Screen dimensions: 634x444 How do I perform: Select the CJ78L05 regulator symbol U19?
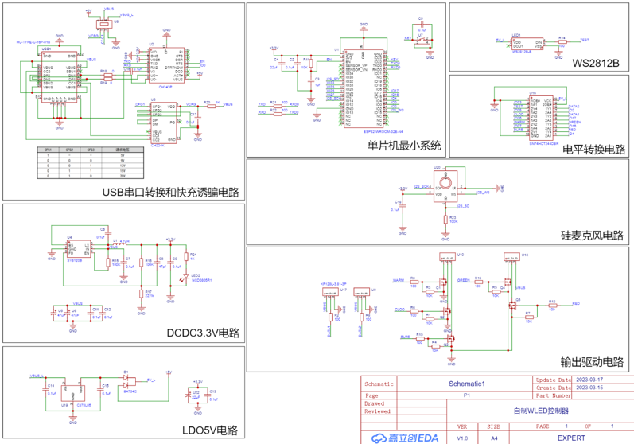pos(72,393)
